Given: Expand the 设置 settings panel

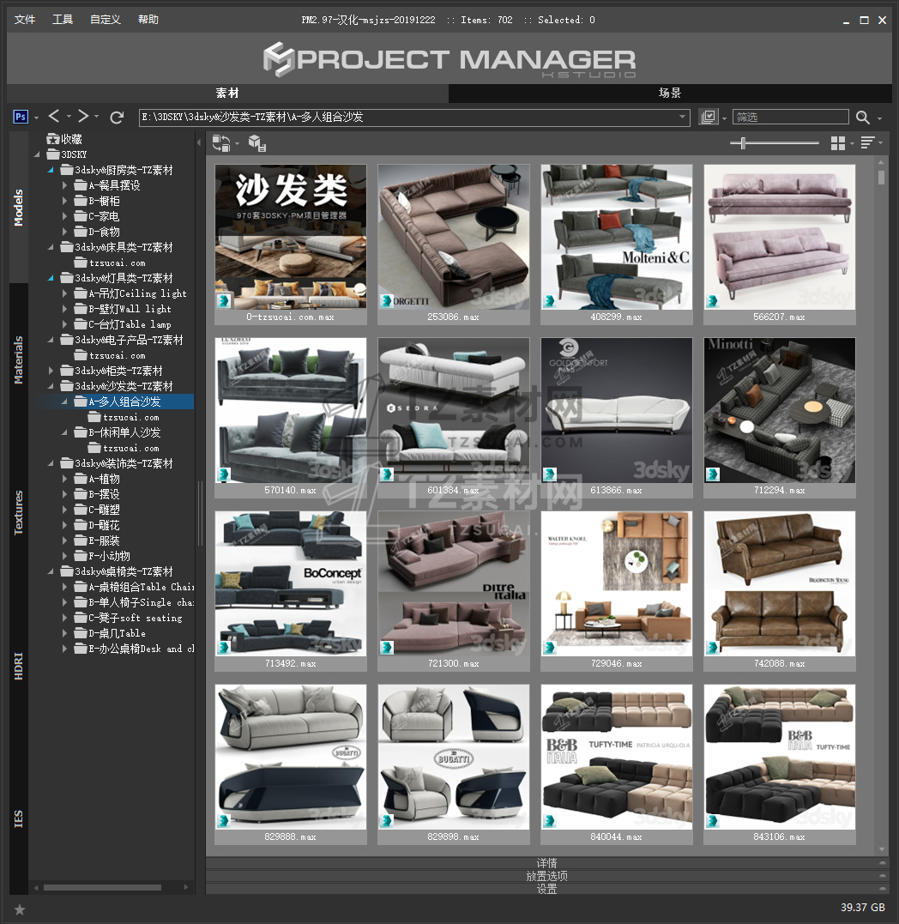Looking at the screenshot, I should (546, 889).
